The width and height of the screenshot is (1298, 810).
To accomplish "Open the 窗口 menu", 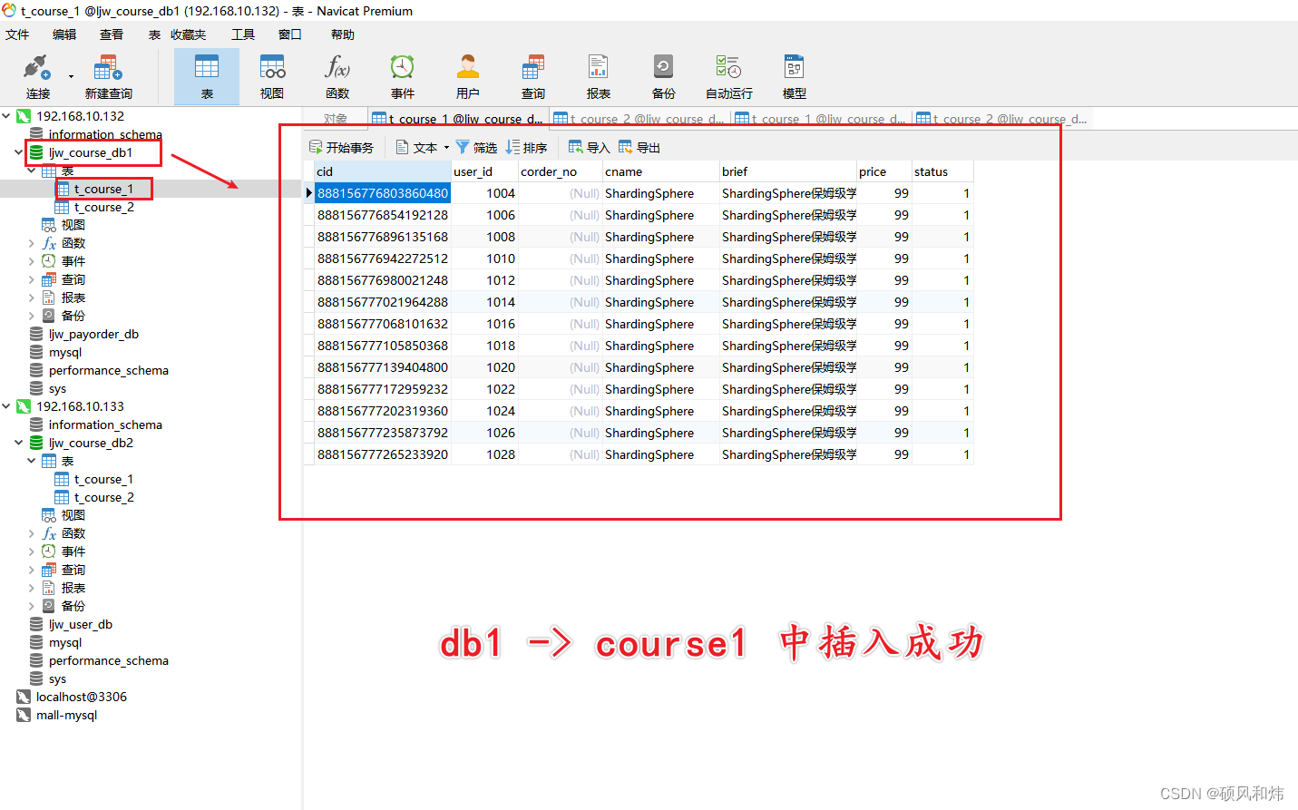I will tap(290, 34).
